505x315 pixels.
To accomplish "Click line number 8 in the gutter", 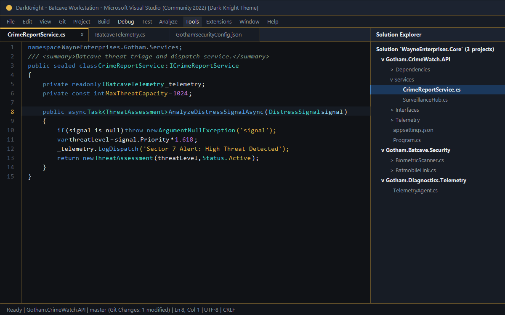I will pos(12,112).
